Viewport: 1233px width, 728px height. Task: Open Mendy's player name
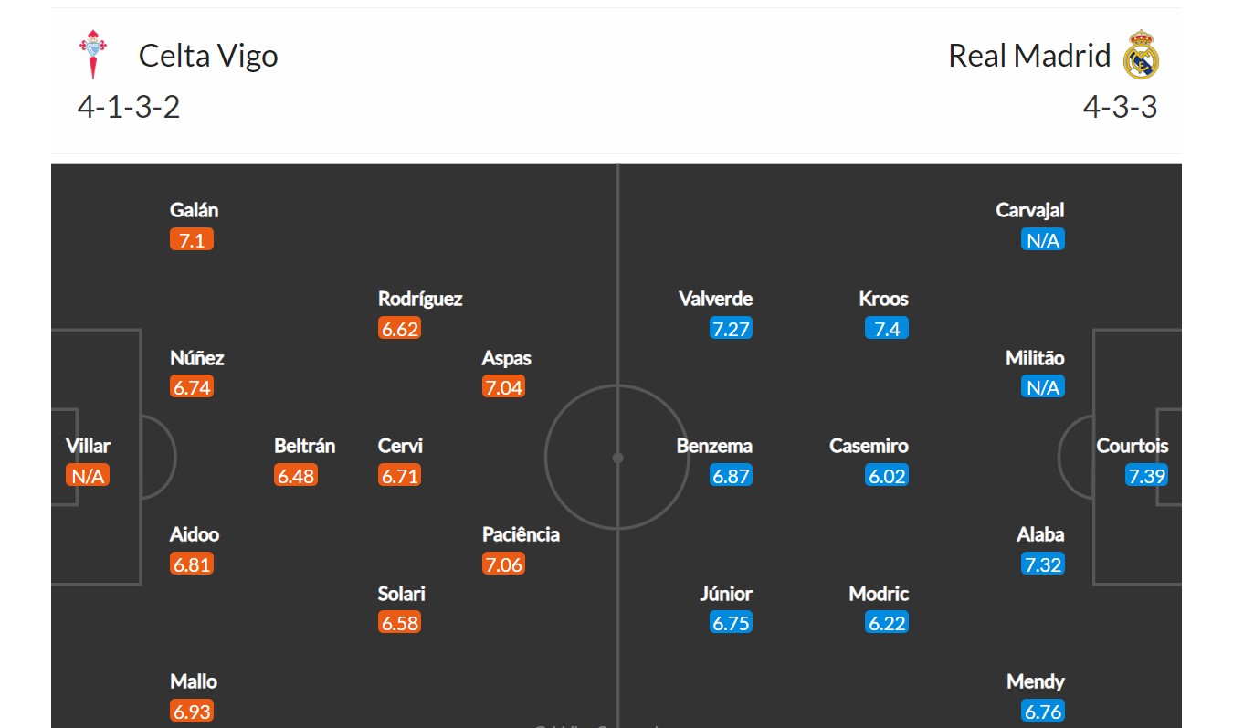pyautogui.click(x=1035, y=681)
